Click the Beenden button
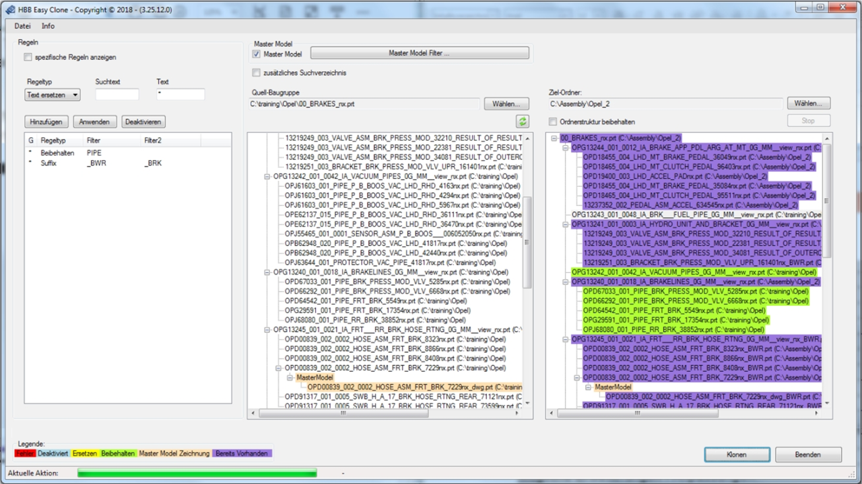 (808, 454)
